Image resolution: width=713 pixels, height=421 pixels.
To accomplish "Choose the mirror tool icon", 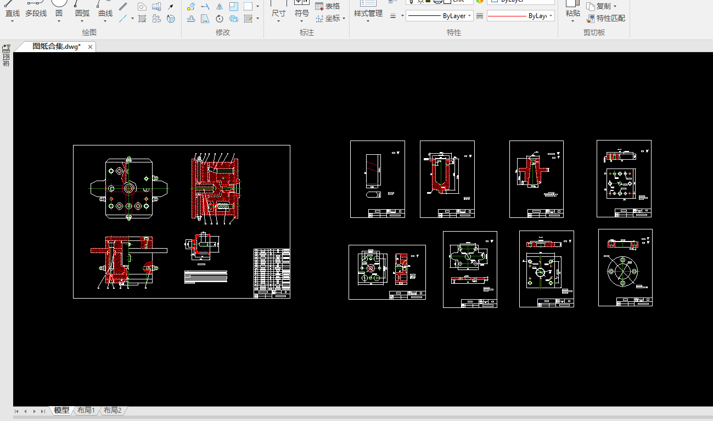I will click(x=219, y=7).
